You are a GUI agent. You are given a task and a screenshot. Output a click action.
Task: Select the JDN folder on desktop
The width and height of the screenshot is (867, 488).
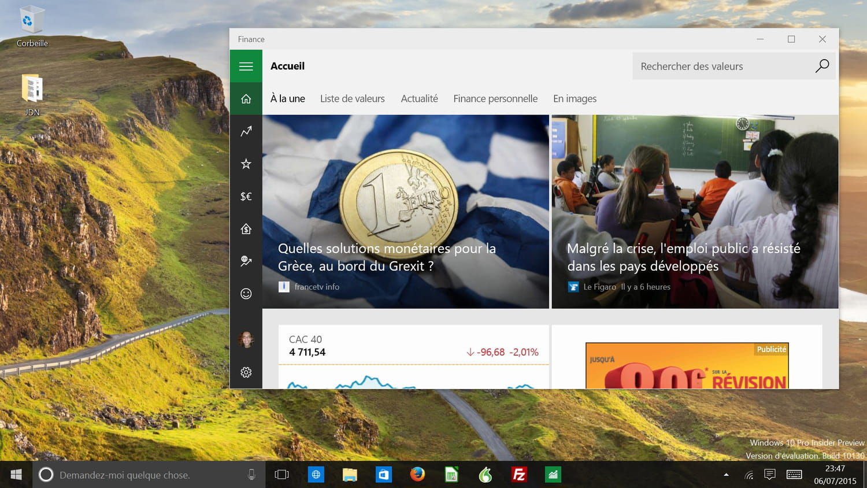click(x=32, y=95)
